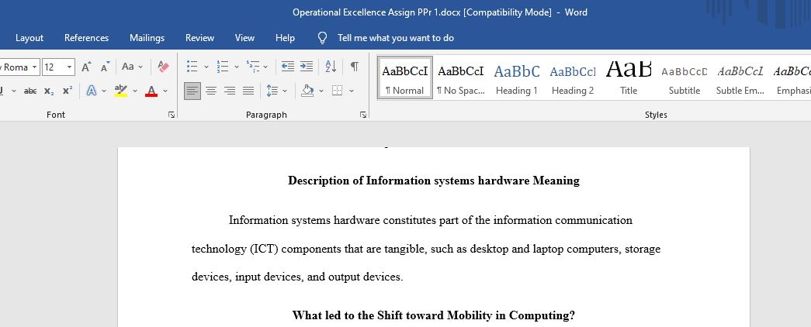Apply paragraph shading with paint bucket
The width and height of the screenshot is (811, 327).
coord(308,91)
